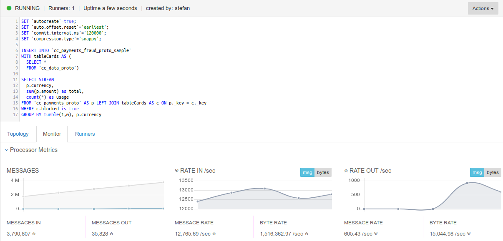Click the 605.43 /sec message rate value

(358, 234)
